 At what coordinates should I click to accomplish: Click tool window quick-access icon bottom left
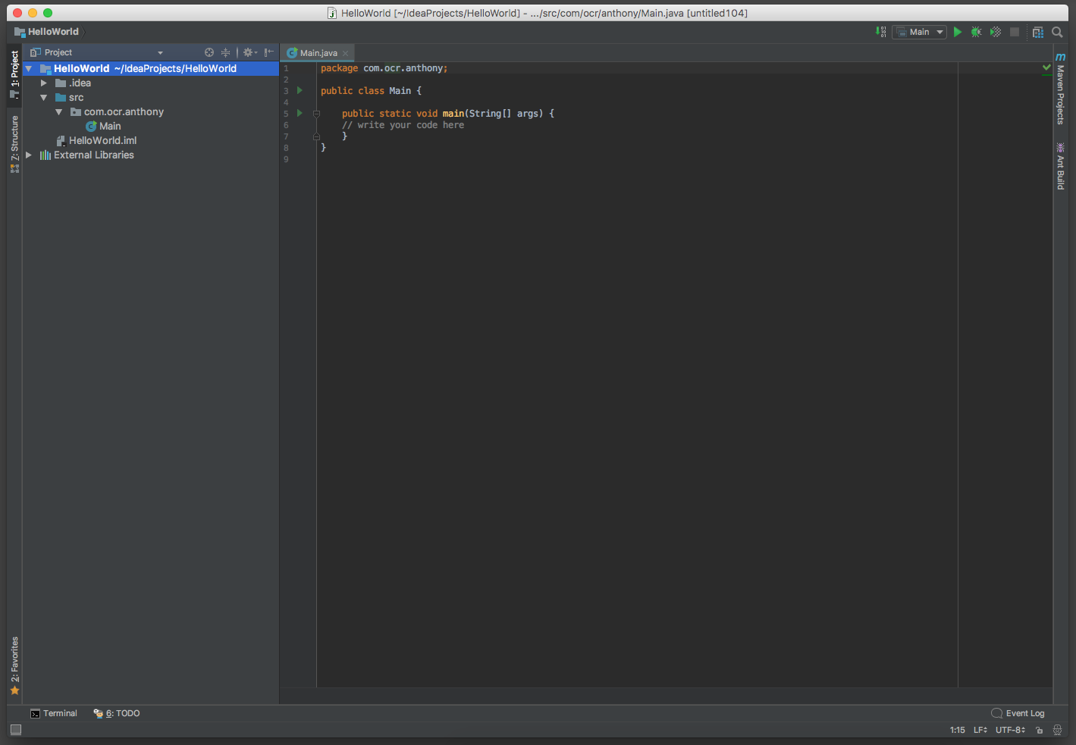[16, 730]
